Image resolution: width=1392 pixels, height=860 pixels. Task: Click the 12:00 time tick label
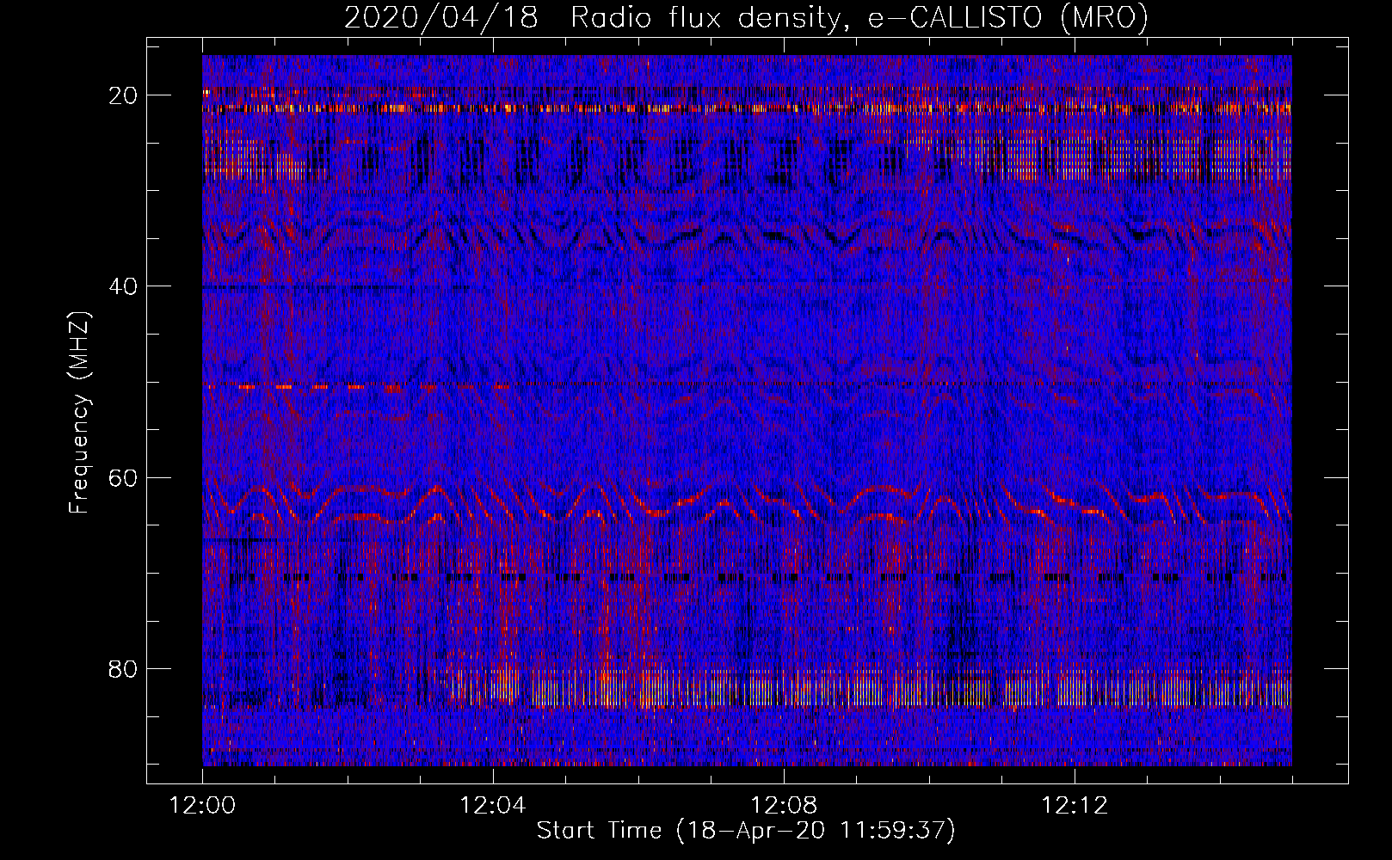pos(202,806)
